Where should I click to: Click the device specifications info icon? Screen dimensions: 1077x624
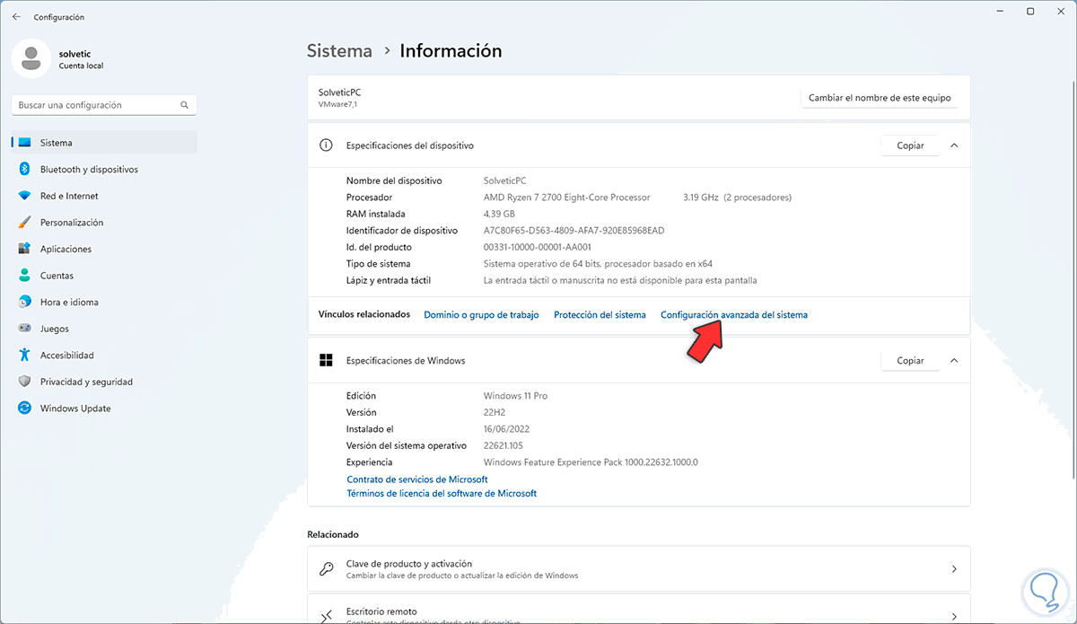pyautogui.click(x=327, y=145)
